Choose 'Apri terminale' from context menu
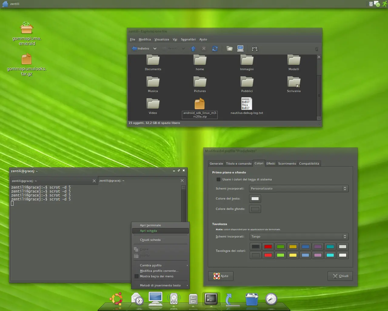This screenshot has width=388, height=311. point(161,225)
